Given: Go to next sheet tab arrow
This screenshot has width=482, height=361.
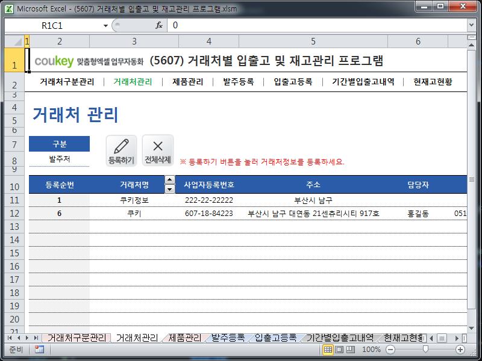Looking at the screenshot, I should 27,338.
